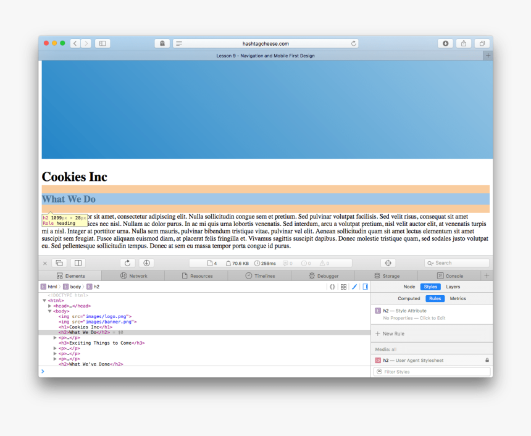The height and width of the screenshot is (436, 531).
Task: Click the Filter Styles input field
Action: [x=435, y=372]
